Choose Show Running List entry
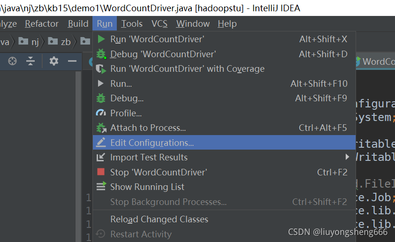The height and width of the screenshot is (242, 395). 224,187
